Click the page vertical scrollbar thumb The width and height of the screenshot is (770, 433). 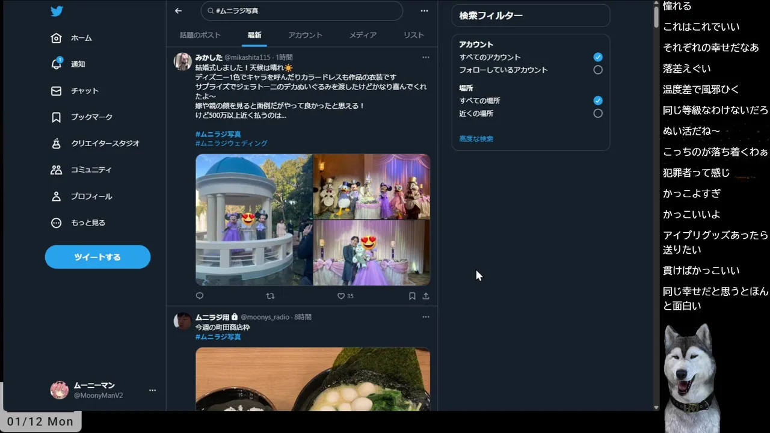[x=656, y=16]
